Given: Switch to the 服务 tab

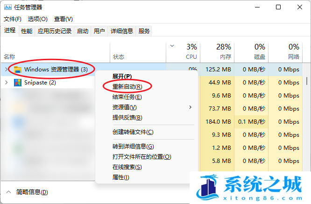Looking at the screenshot, I should [144, 31].
